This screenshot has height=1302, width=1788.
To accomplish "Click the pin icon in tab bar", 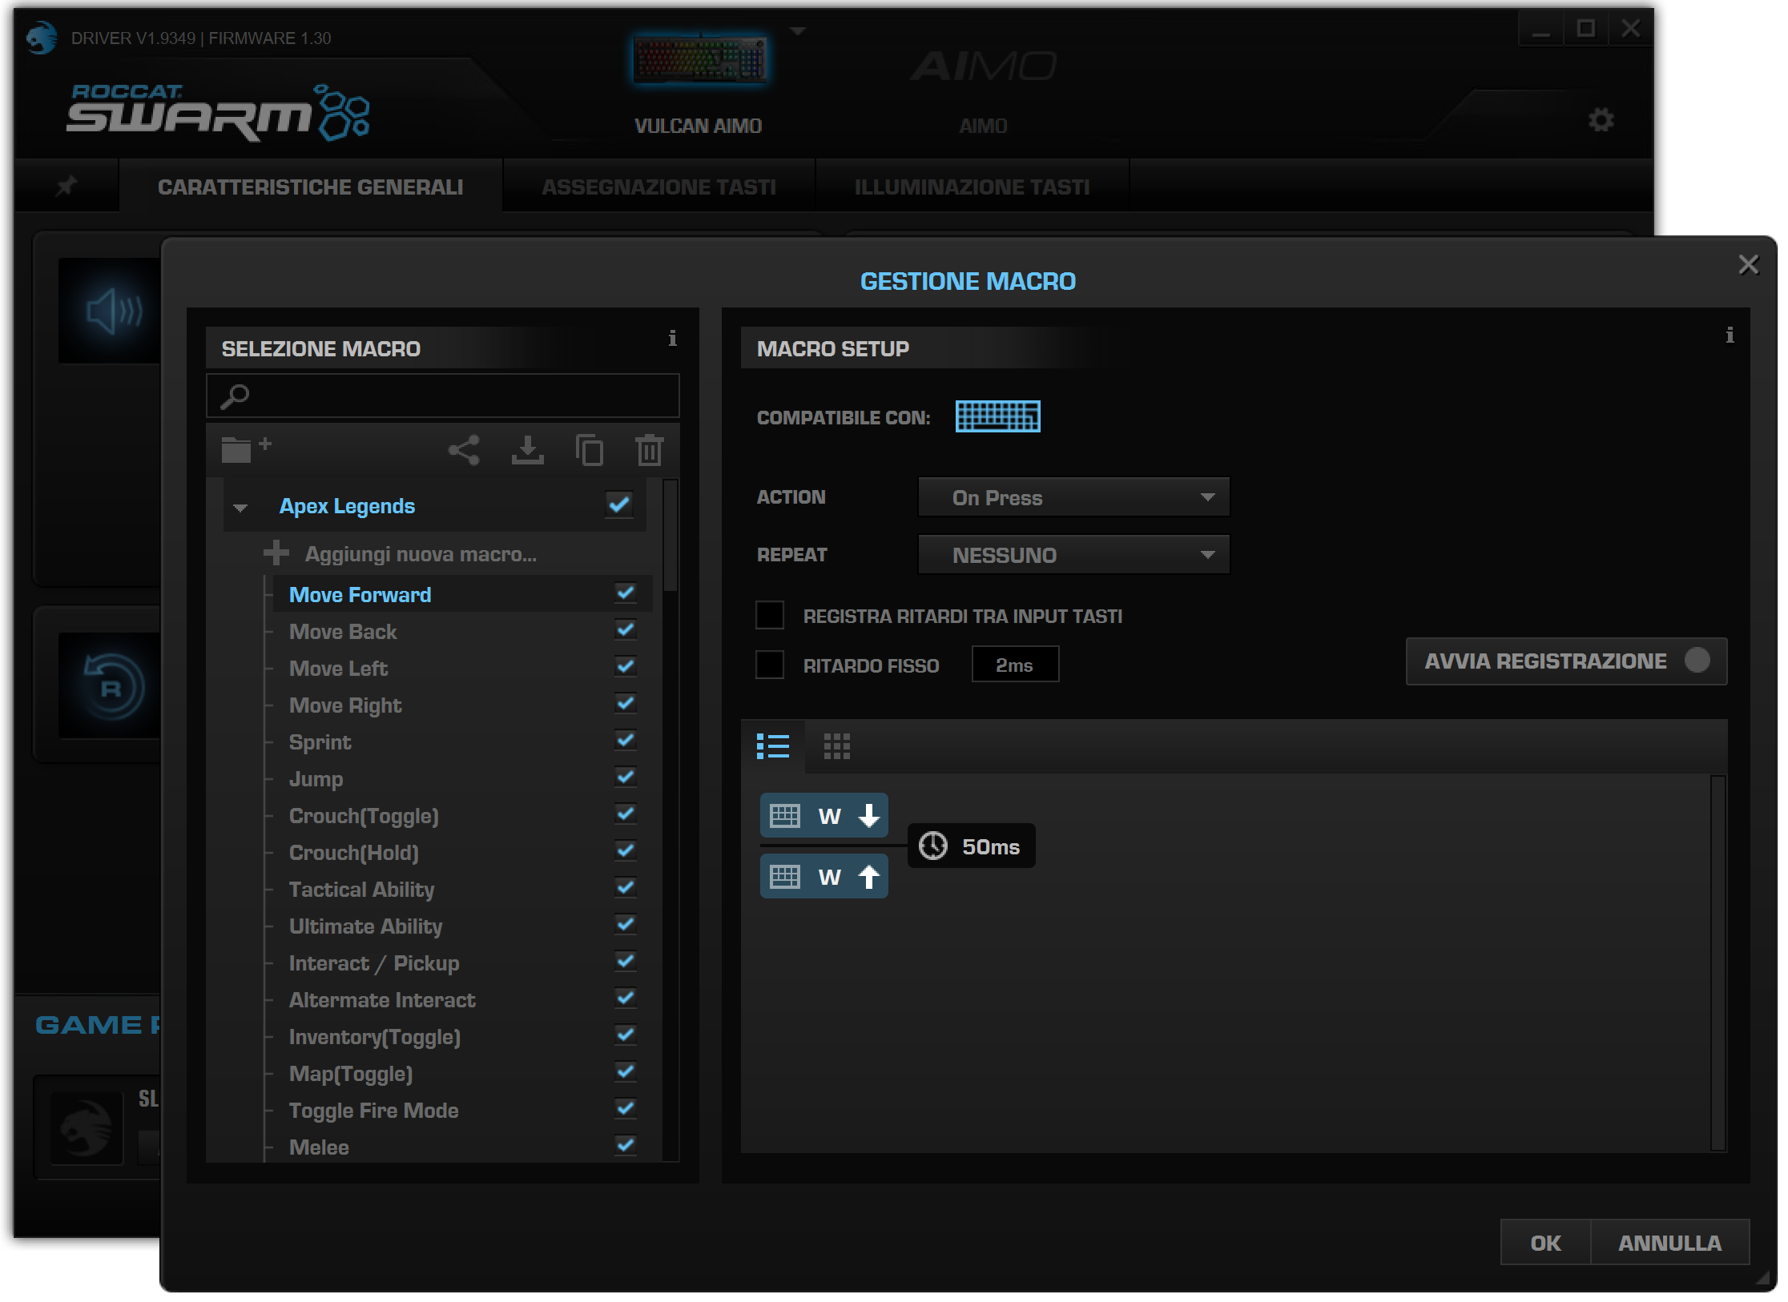I will 66,186.
